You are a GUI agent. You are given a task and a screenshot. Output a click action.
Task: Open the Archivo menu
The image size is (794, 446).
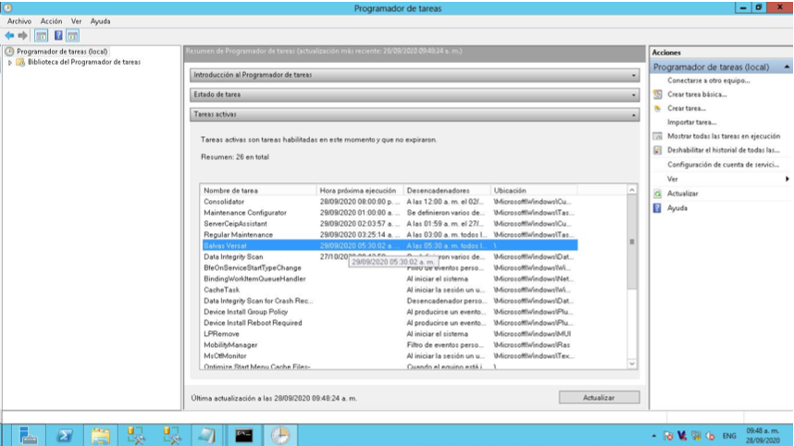[19, 21]
